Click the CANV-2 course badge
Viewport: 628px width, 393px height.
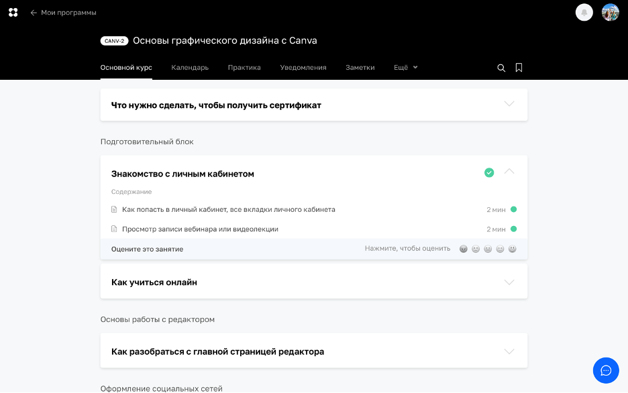click(114, 41)
